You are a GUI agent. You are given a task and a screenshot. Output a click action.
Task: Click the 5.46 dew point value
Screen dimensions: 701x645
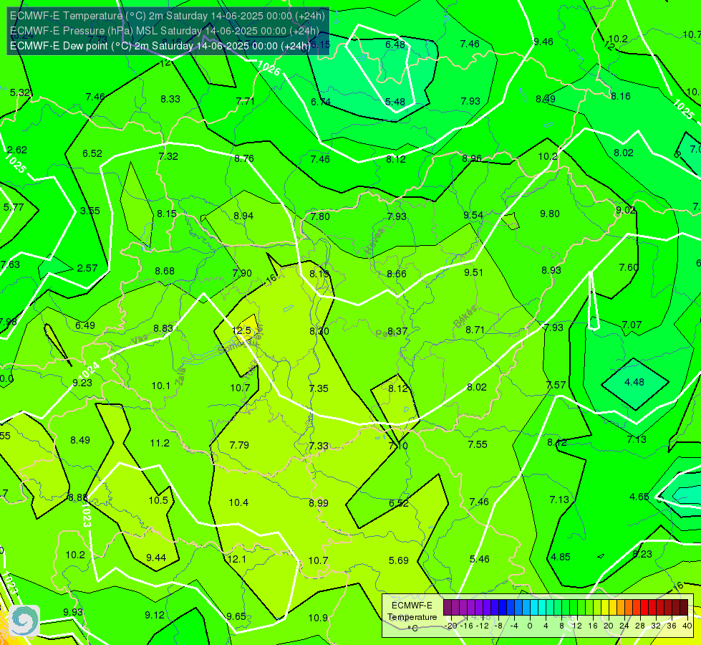480,559
